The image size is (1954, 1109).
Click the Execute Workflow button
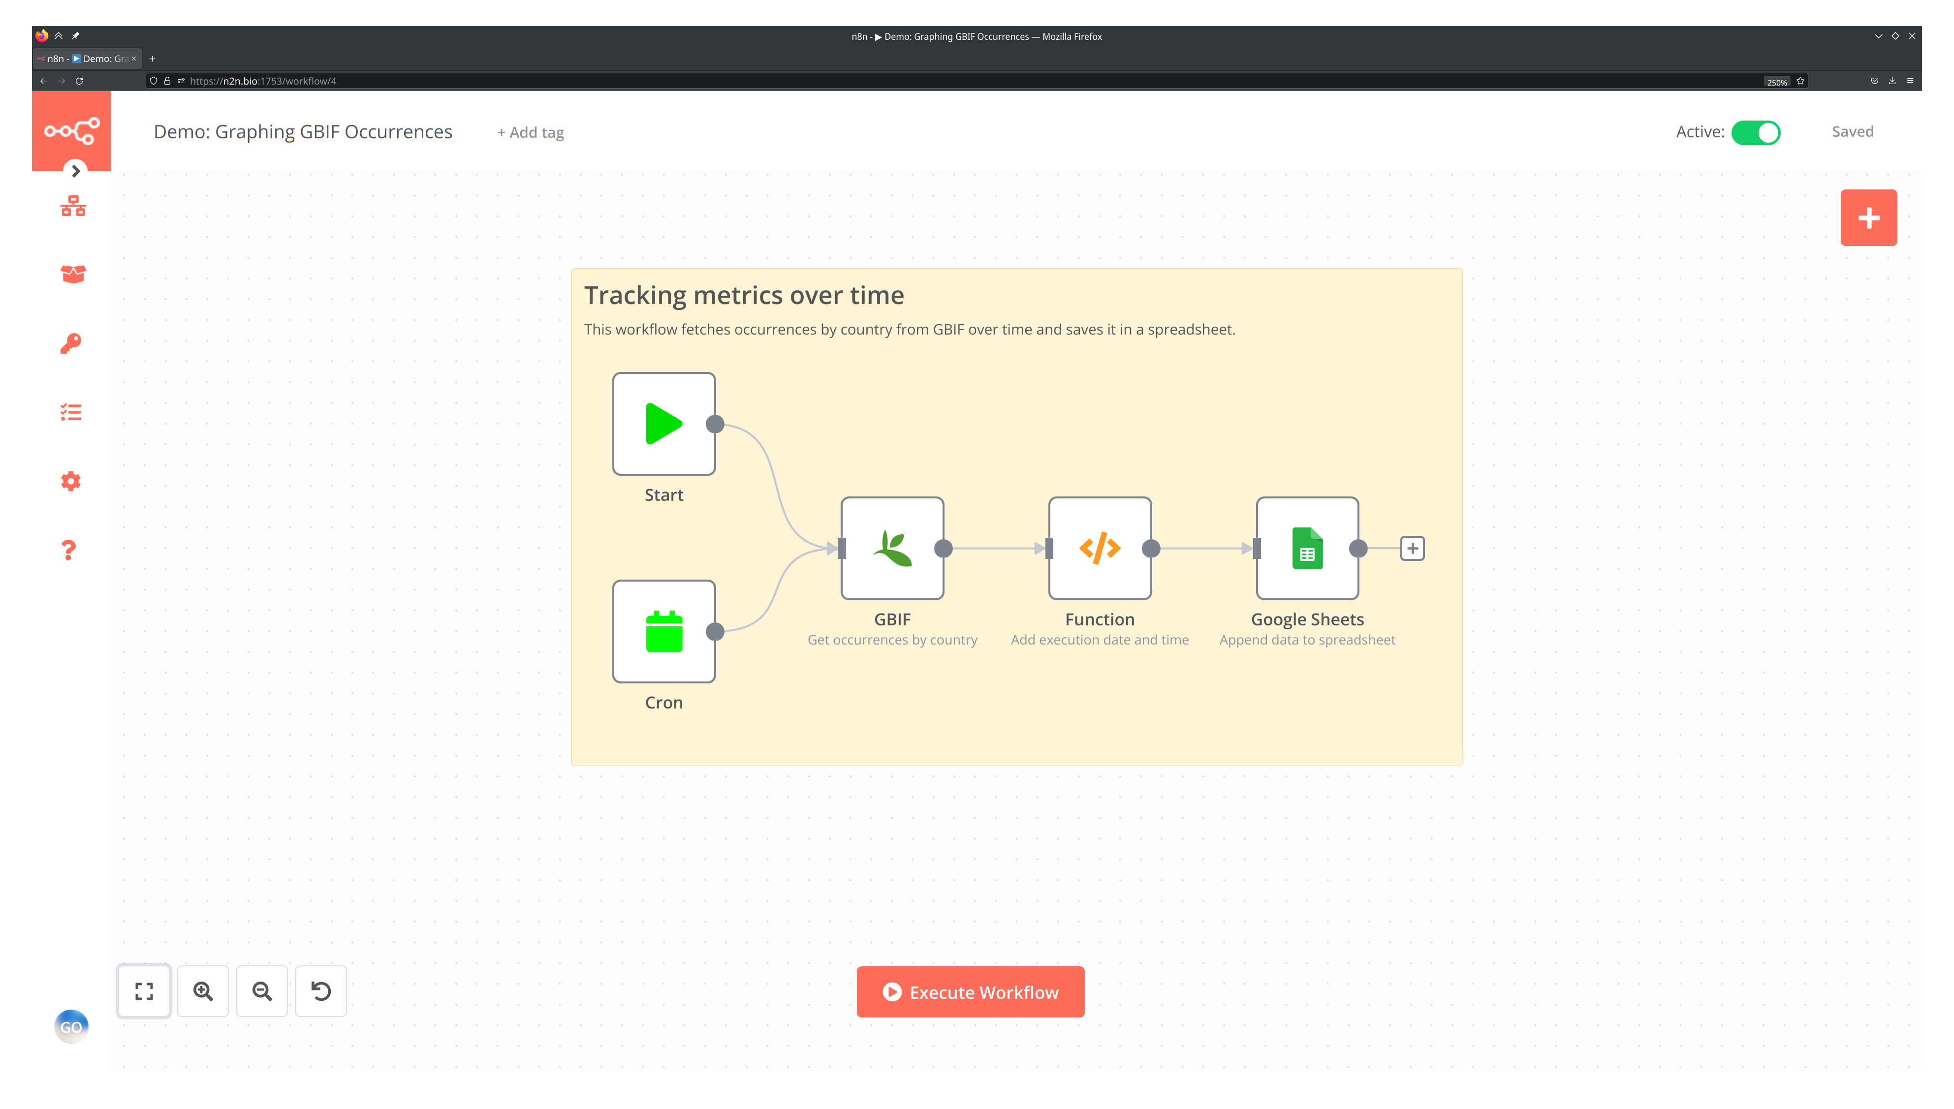970,992
